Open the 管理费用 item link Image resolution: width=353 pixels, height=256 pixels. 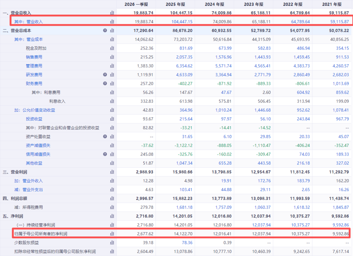[x=34, y=66]
